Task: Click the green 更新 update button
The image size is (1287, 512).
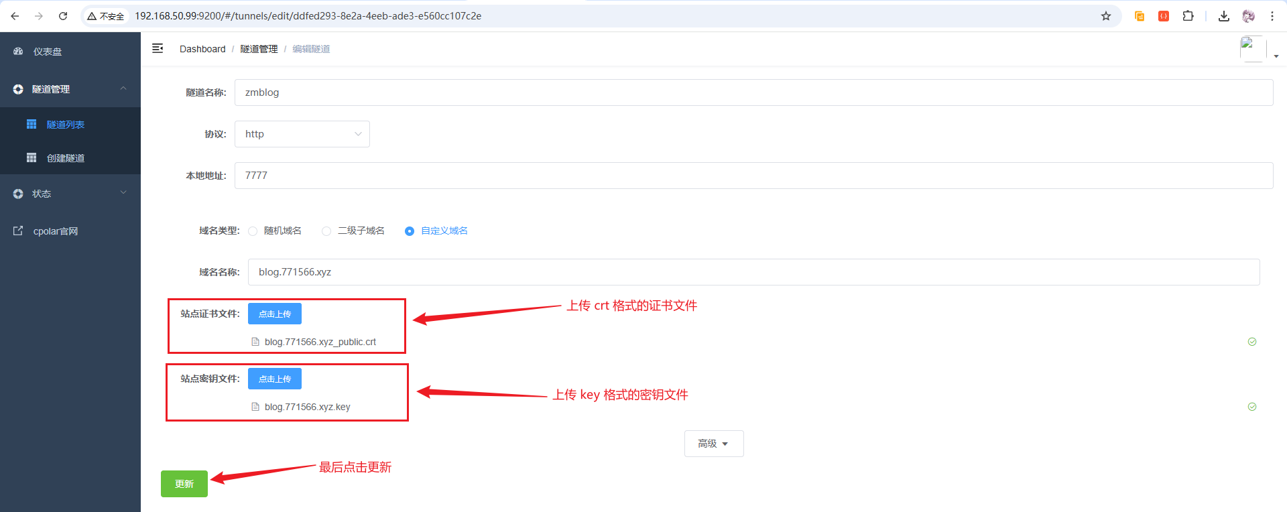Action: (x=184, y=484)
